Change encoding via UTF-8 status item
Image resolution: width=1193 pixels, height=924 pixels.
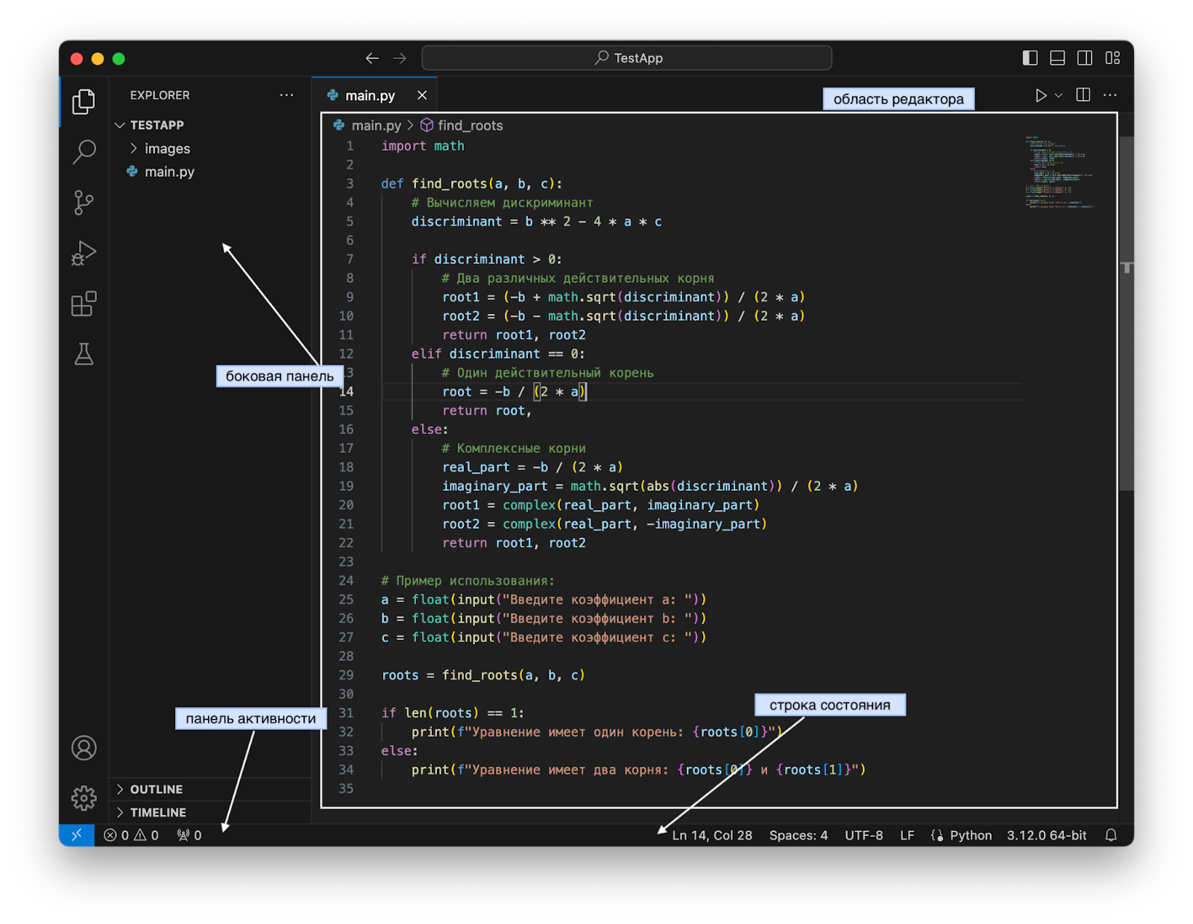point(863,835)
